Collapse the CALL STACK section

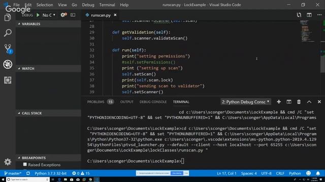(x=48, y=113)
